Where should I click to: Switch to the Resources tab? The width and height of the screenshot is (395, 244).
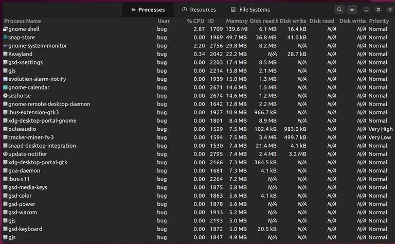coord(199,10)
